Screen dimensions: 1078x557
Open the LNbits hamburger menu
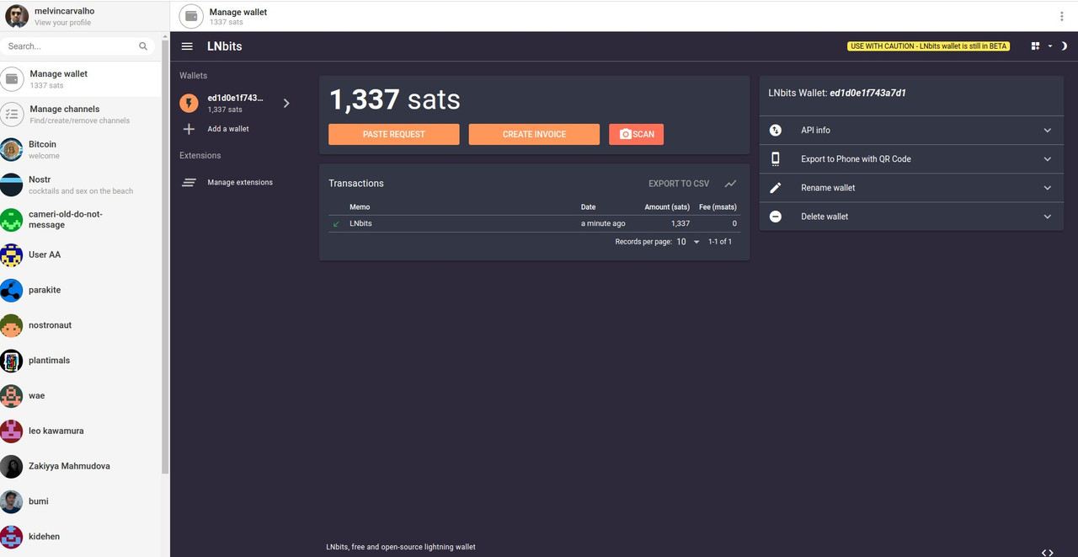(187, 46)
